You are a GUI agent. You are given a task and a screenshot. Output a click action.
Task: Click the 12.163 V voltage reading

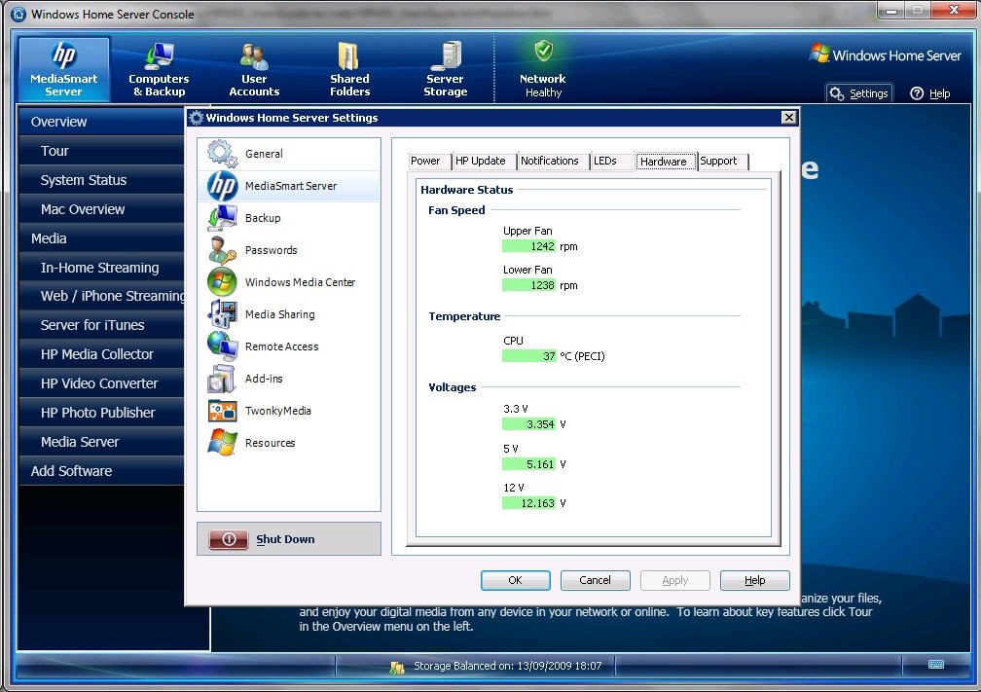(528, 503)
